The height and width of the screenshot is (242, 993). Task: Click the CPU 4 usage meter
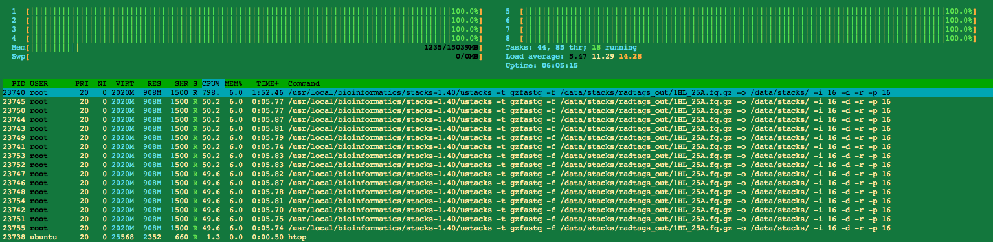[x=247, y=38]
